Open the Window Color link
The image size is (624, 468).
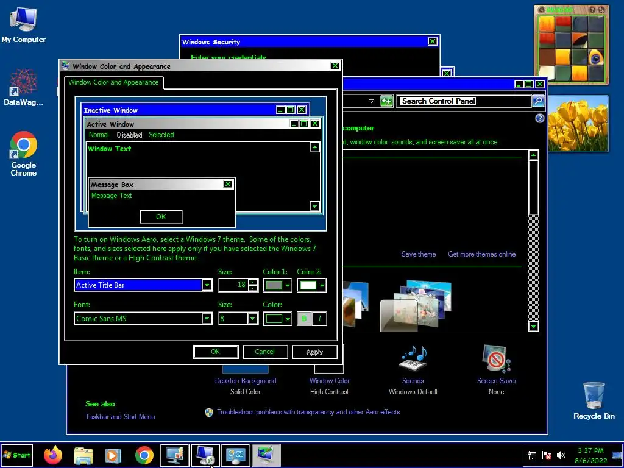click(x=330, y=381)
